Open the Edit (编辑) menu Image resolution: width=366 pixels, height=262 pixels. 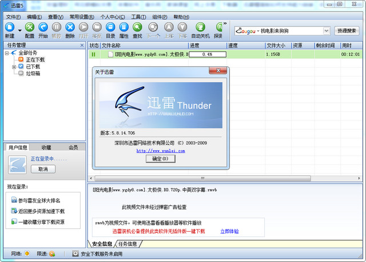[x=34, y=17]
